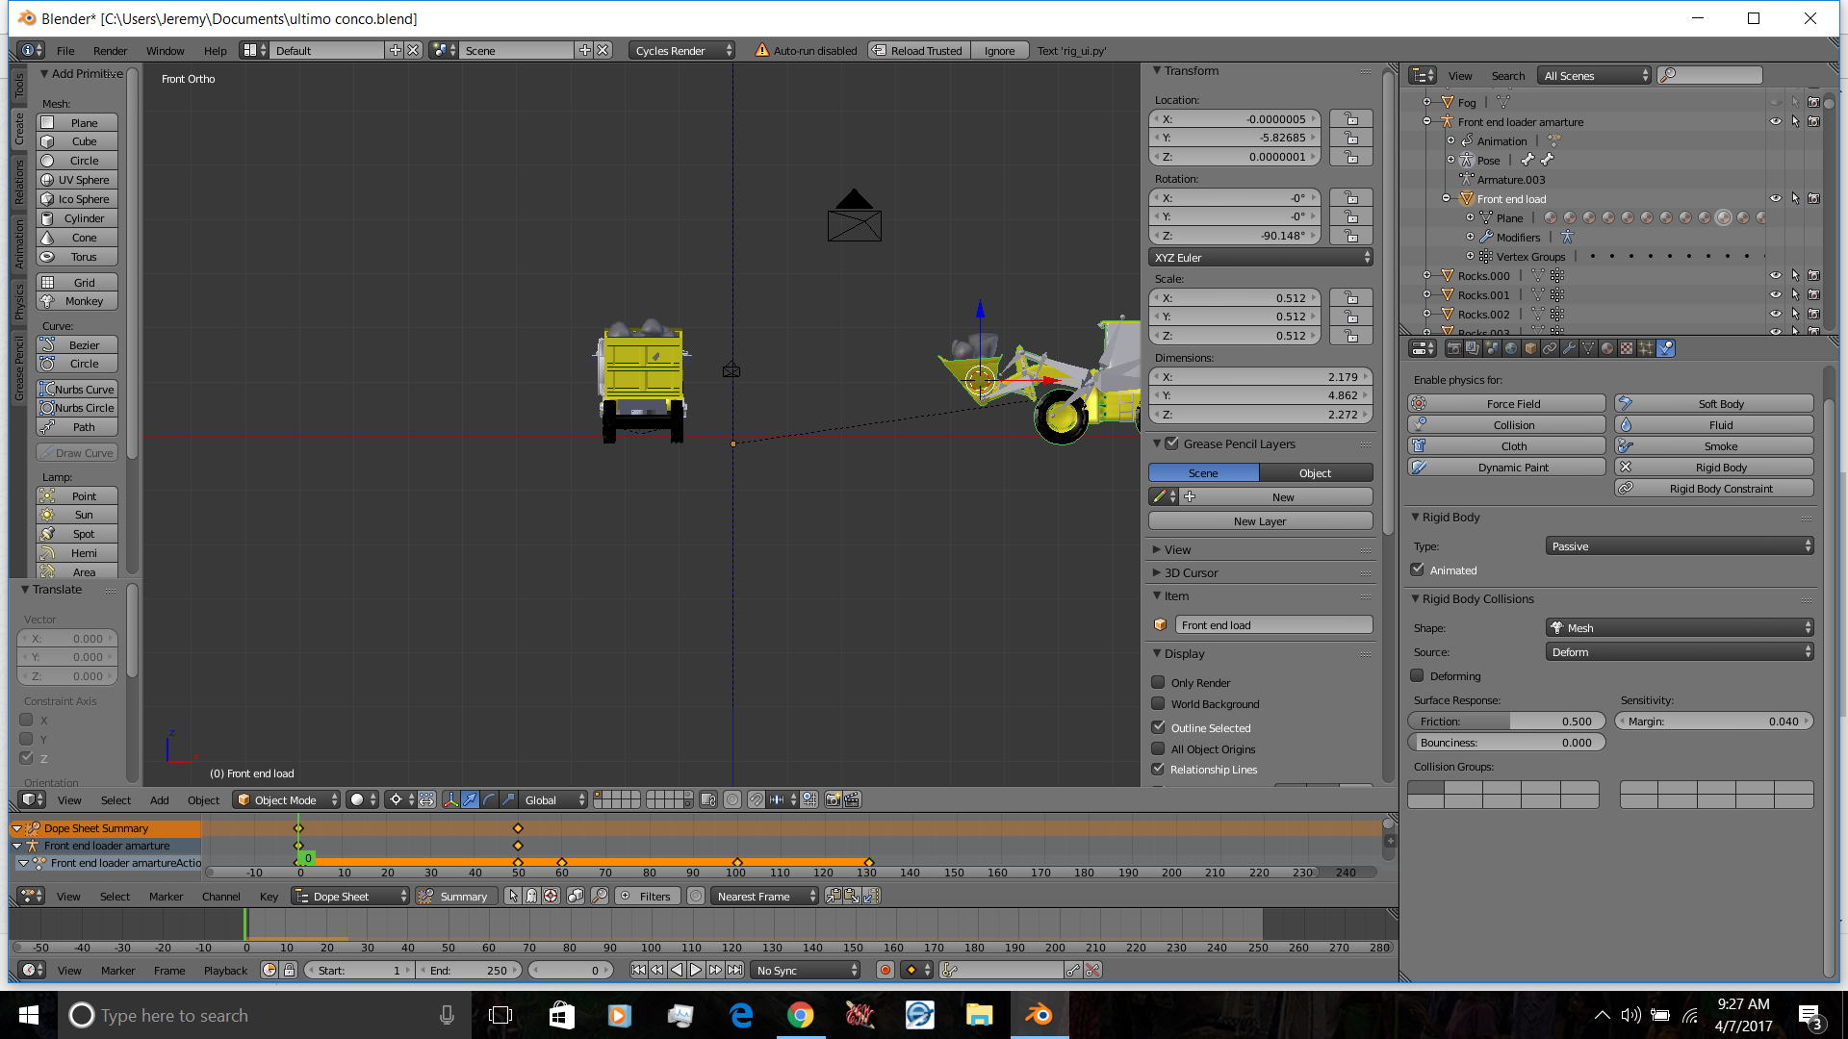Image resolution: width=1848 pixels, height=1039 pixels.
Task: Switch Grease Pencil source to Object tab
Action: click(x=1316, y=473)
